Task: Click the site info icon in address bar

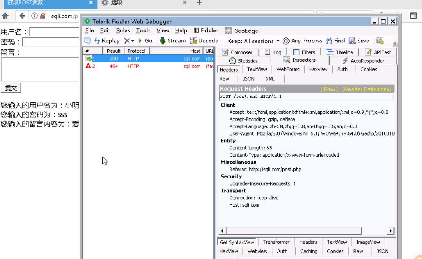Action: coord(34,16)
